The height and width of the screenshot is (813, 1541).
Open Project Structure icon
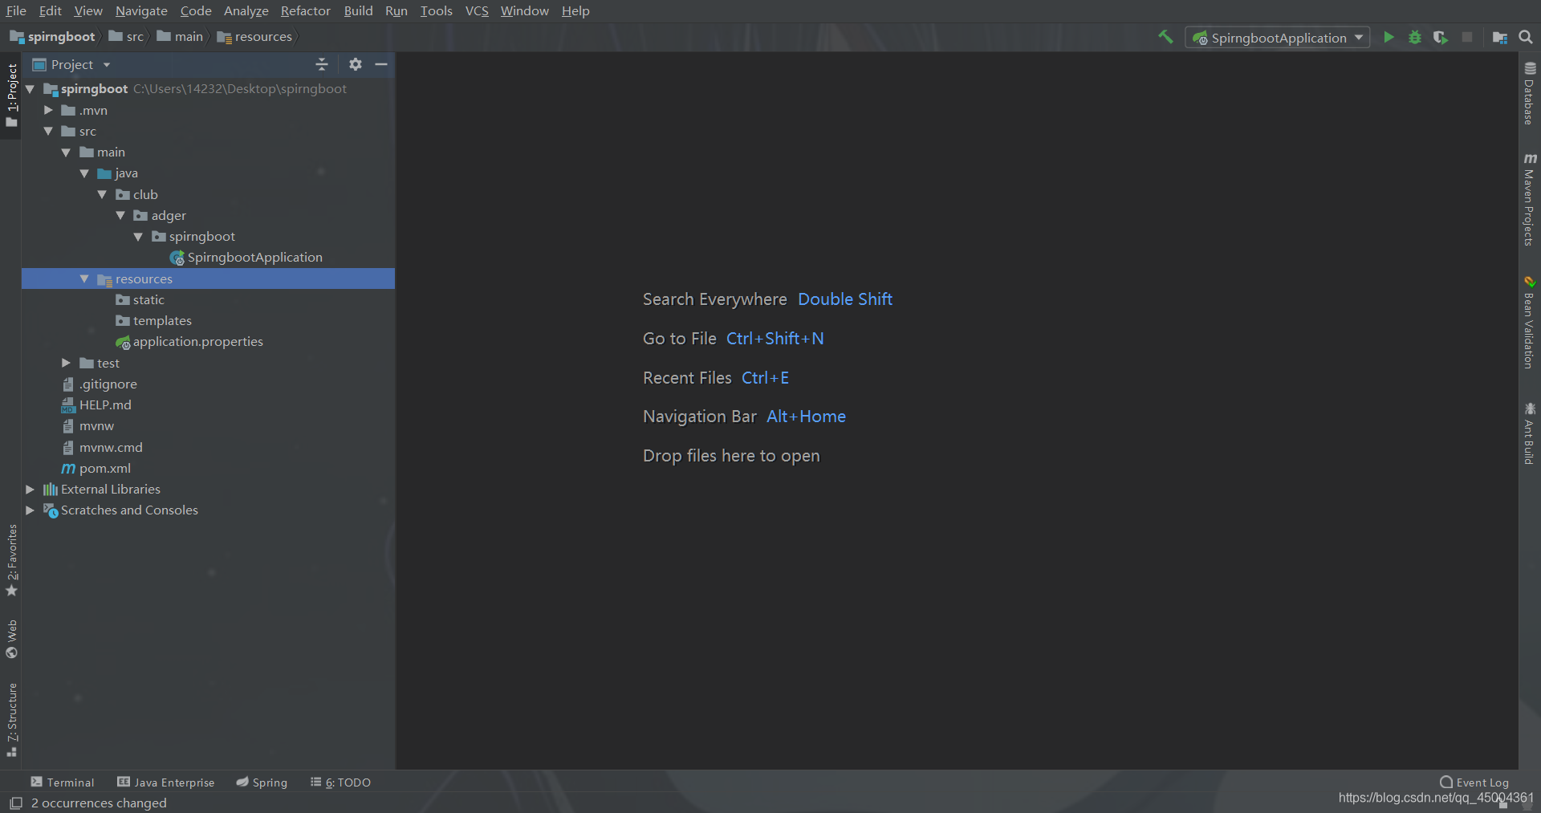[1499, 37]
